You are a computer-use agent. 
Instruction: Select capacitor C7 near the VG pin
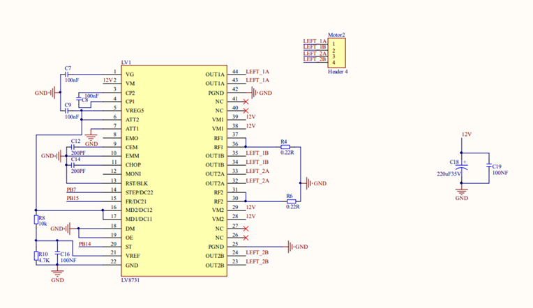pyautogui.click(x=67, y=74)
